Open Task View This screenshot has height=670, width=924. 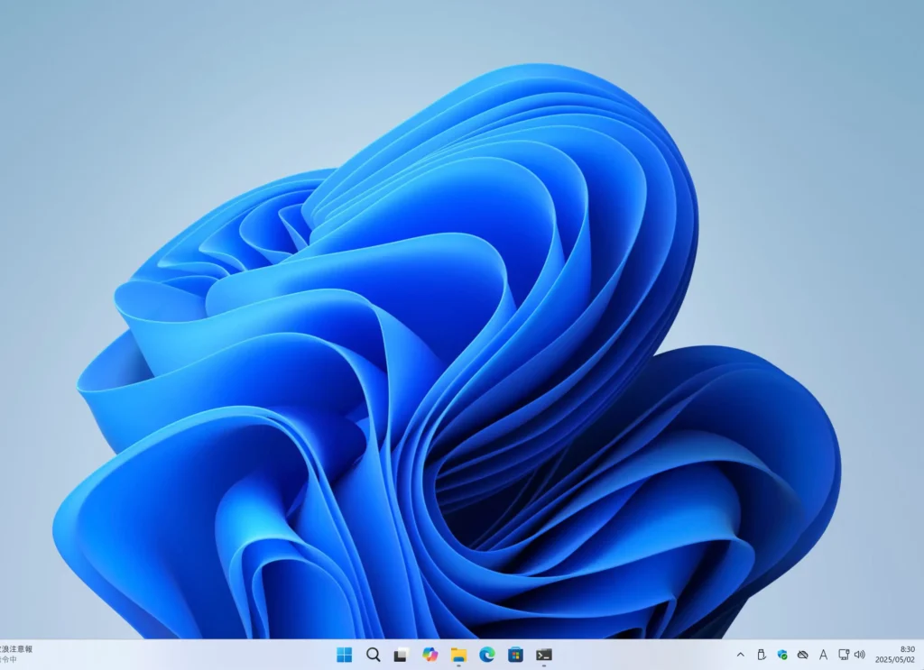click(401, 656)
